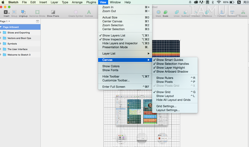Click the Intersect boolean icon
Screen dimensions: 249x147
click(196, 12)
